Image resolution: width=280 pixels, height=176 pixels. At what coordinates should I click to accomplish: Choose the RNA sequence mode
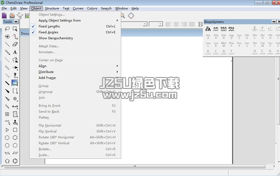[x=231, y=29]
